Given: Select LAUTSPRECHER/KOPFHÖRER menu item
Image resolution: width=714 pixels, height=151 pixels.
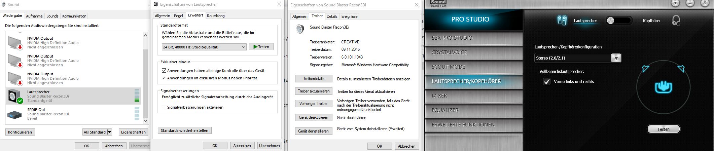Looking at the screenshot, I should click(474, 81).
